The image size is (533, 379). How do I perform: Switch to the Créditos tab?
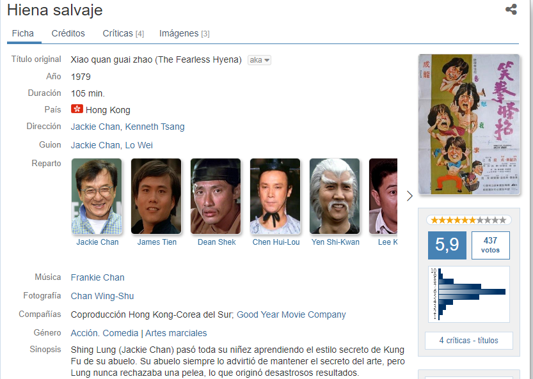[68, 33]
